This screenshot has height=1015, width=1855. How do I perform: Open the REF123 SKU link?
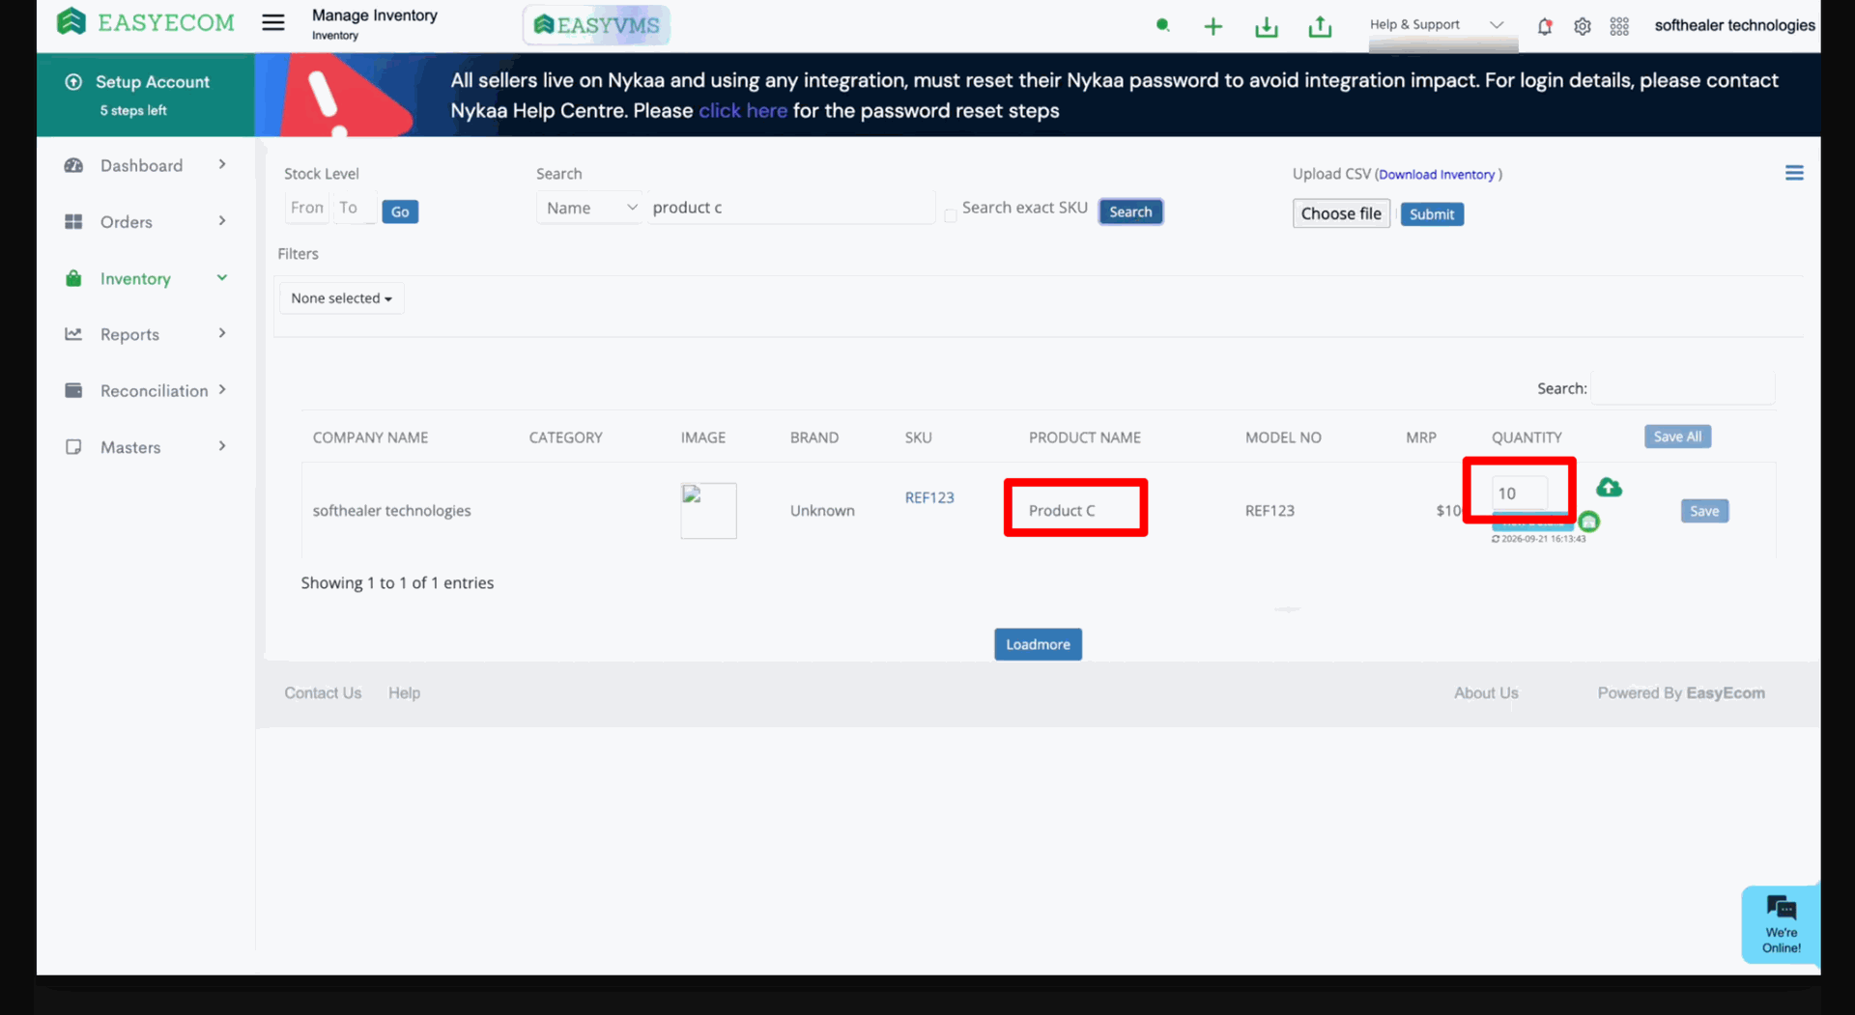(x=929, y=497)
